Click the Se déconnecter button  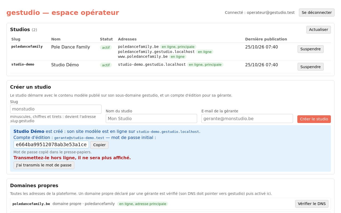click(x=316, y=13)
